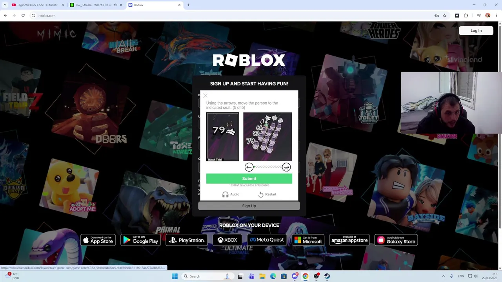Open Discord from the taskbar
Viewport: 502px width, 282px height.
[x=295, y=276]
